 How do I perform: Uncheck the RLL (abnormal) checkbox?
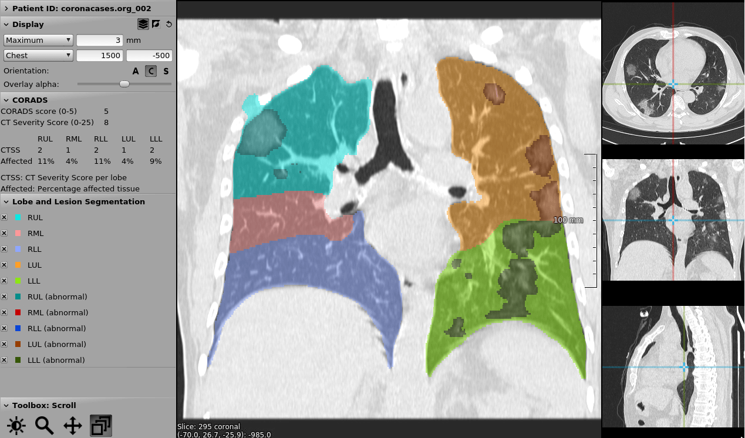coord(4,328)
